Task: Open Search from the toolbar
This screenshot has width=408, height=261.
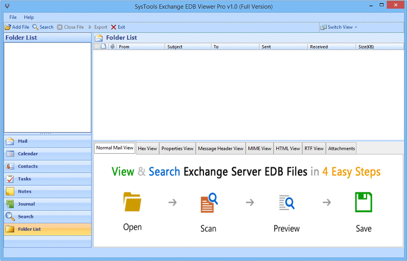Action: coord(43,27)
